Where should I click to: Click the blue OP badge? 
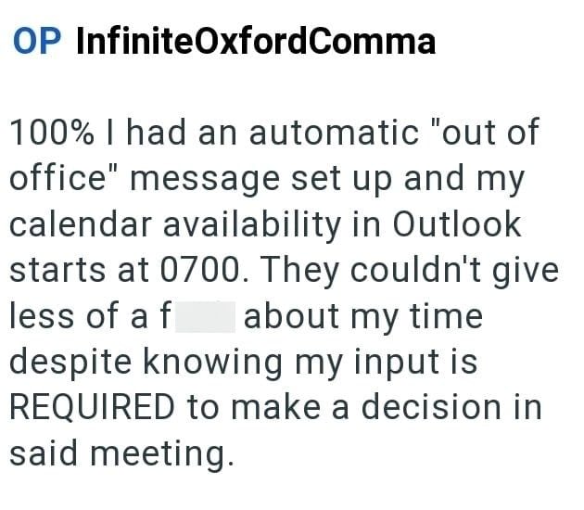tap(37, 42)
